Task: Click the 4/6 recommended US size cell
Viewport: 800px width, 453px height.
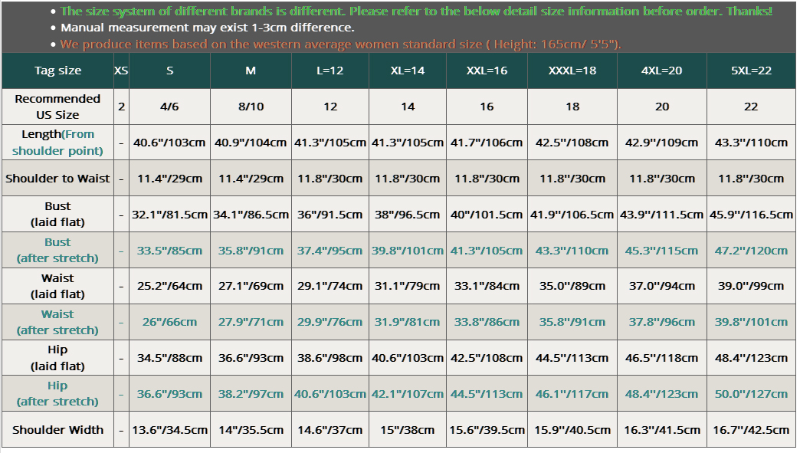Action: coord(169,107)
